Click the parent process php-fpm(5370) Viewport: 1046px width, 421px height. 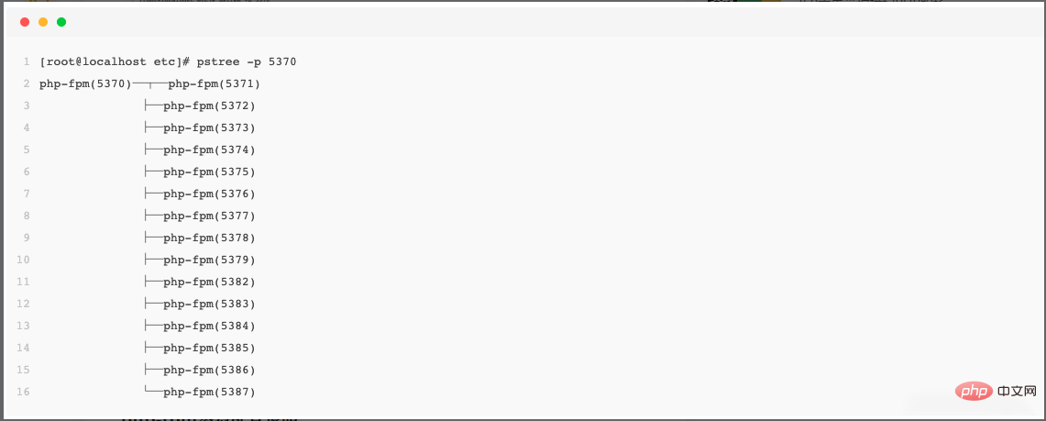(x=85, y=84)
